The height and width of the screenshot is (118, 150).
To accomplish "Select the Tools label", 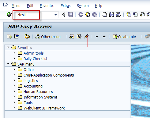I will pos(28,102).
